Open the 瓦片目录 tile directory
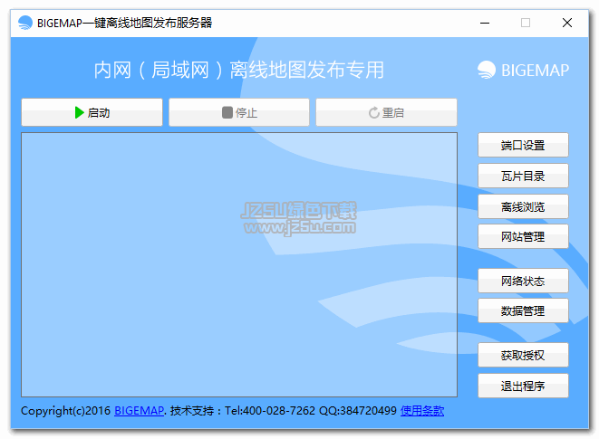The image size is (599, 439). (x=523, y=176)
